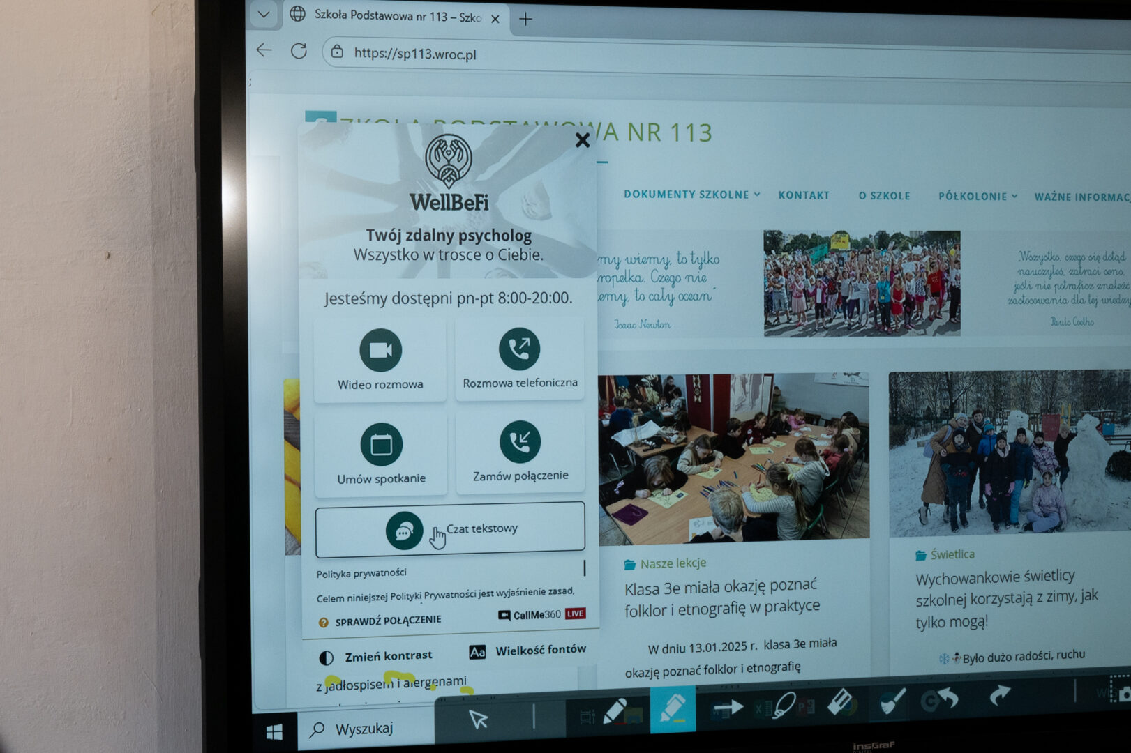Viewport: 1131px width, 753px height.
Task: Select the pen tool in annotation toolbar
Action: [615, 711]
